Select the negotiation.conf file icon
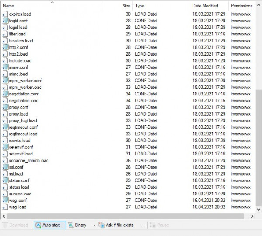Screen dimensions: 262x236 (x=5, y=94)
